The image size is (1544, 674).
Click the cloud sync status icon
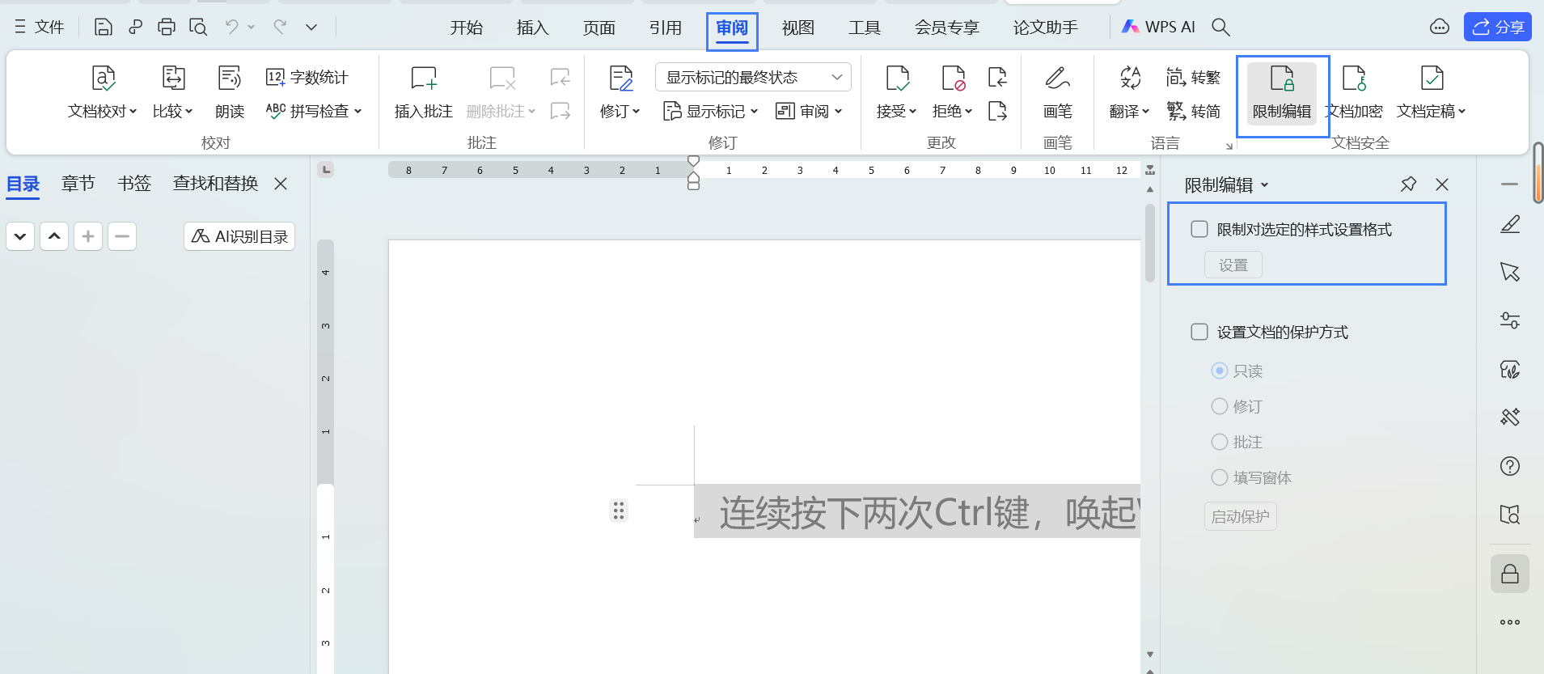tap(1440, 27)
